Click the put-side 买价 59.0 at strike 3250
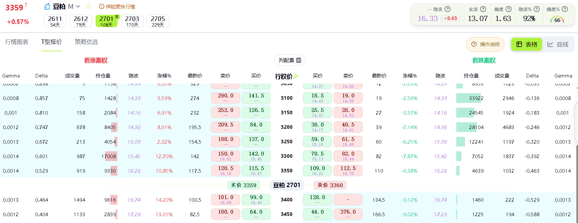 pos(317,141)
